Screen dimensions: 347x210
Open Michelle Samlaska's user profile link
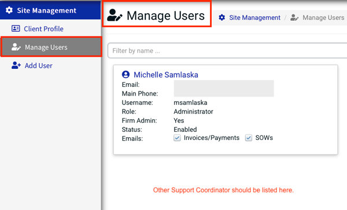click(166, 75)
